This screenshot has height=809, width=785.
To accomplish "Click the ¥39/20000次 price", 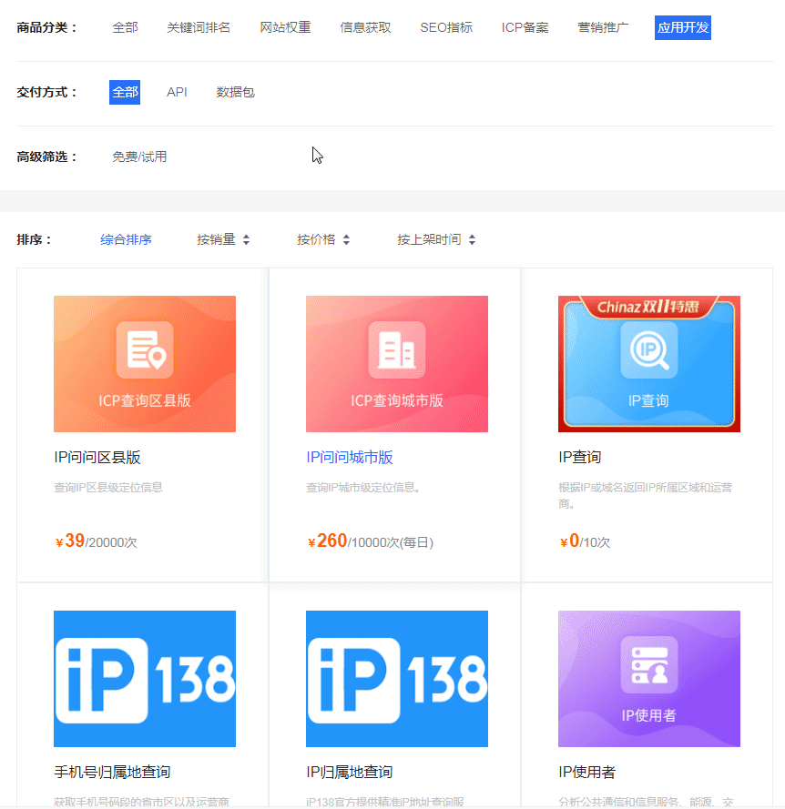I will tap(96, 541).
